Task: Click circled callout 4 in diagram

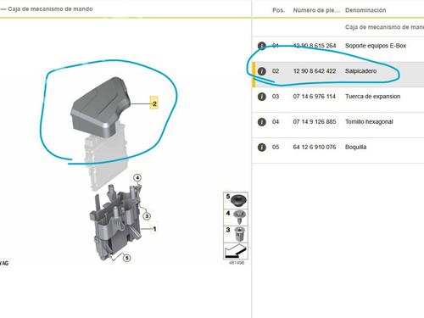Action: pyautogui.click(x=137, y=178)
